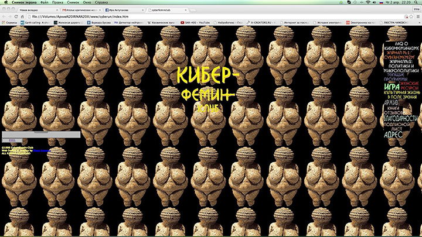Open the Детектор нейтронов bookmark

(128, 23)
